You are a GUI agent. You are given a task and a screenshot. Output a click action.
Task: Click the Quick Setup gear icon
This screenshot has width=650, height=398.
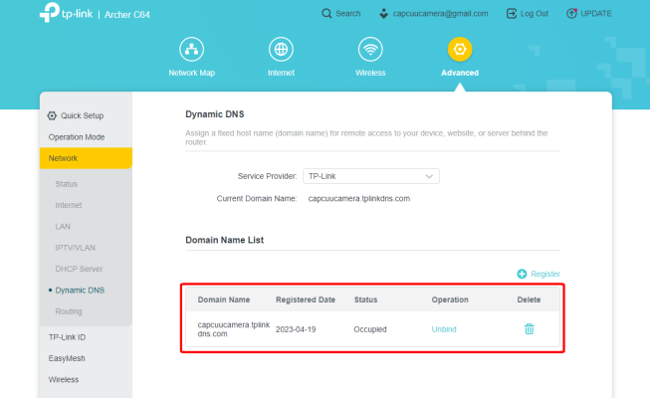tap(52, 115)
